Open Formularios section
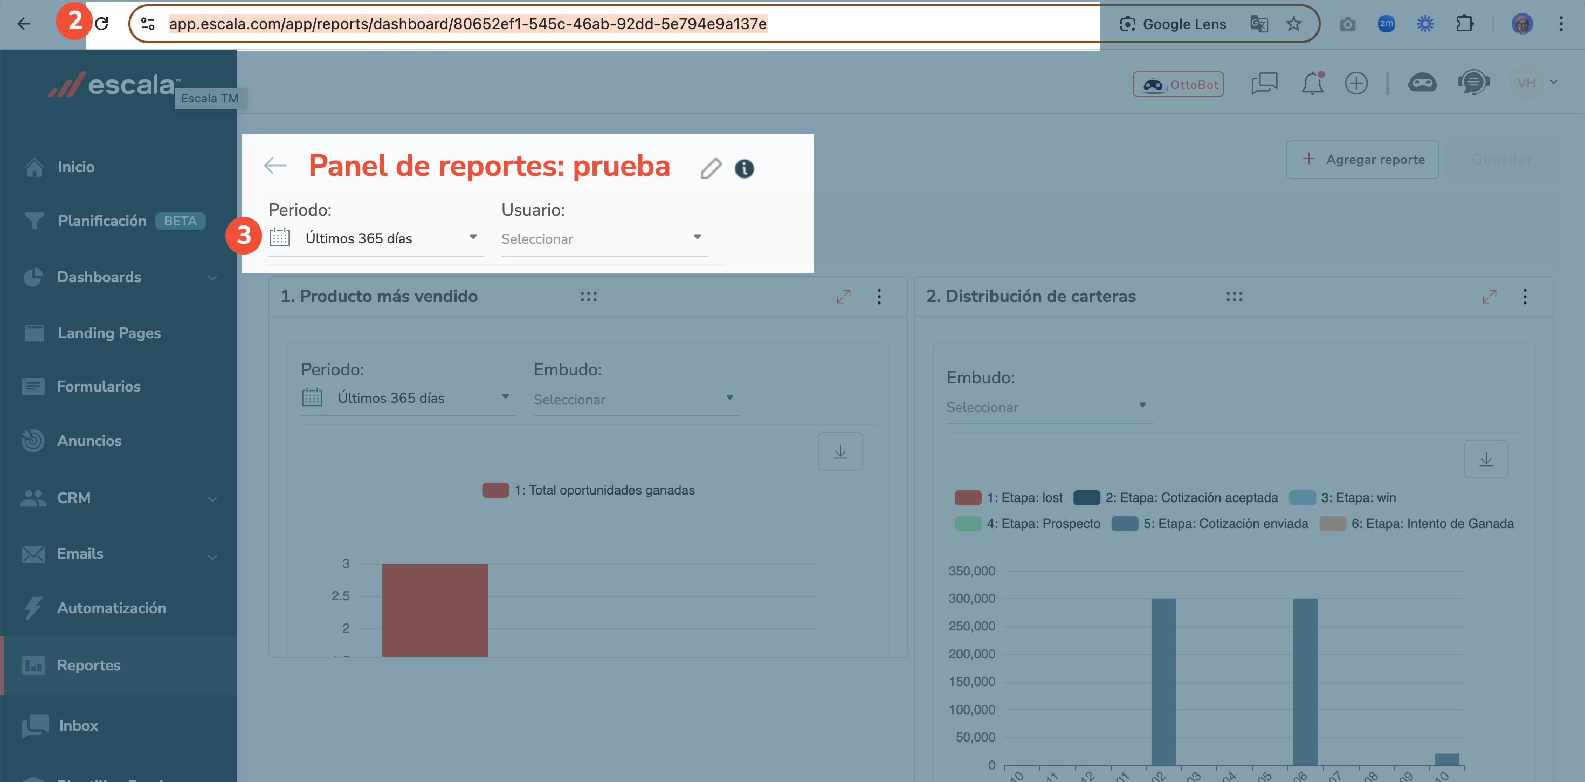 click(x=81, y=386)
